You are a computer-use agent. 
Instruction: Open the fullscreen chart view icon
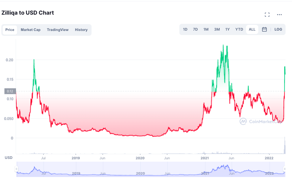pyautogui.click(x=267, y=15)
